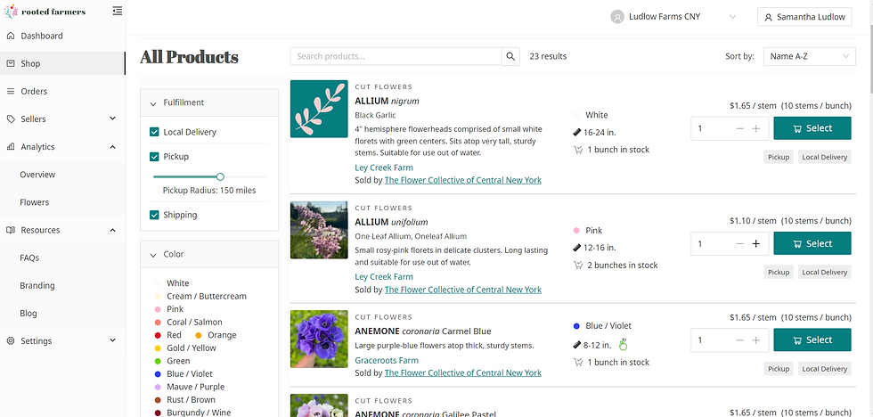Open Flower Collective link under Anemone Carmel Blue
The height and width of the screenshot is (417, 873).
click(462, 373)
